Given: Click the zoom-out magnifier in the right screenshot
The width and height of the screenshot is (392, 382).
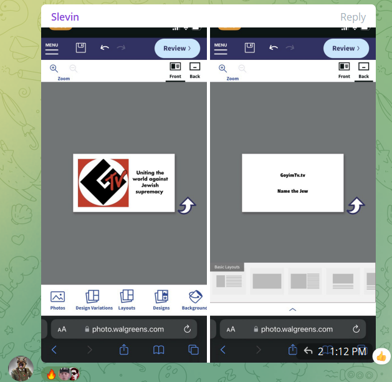Looking at the screenshot, I should coord(242,68).
